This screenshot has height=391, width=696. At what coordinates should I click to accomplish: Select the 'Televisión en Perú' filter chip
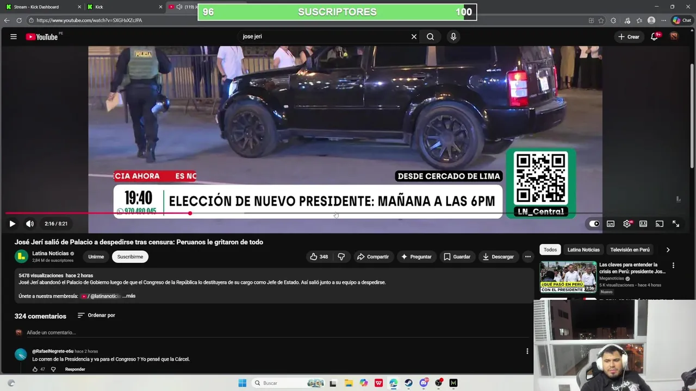pyautogui.click(x=630, y=250)
